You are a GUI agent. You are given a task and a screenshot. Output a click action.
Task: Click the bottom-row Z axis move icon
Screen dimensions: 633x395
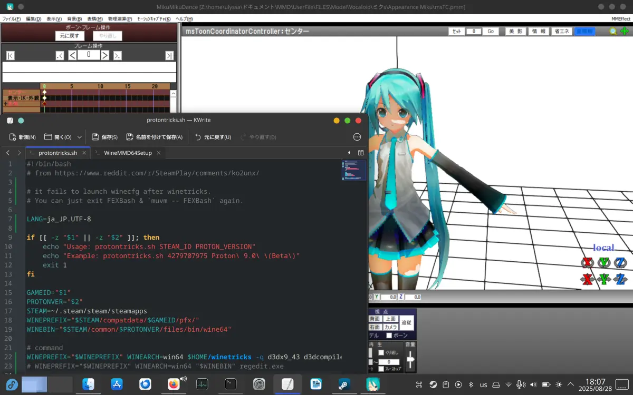[621, 279]
